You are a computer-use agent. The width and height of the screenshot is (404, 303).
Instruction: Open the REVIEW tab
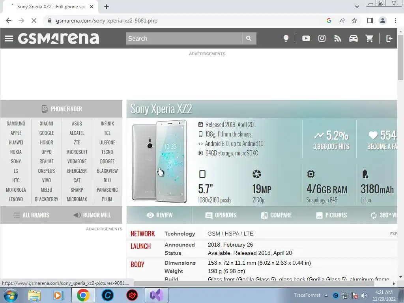[x=159, y=215]
